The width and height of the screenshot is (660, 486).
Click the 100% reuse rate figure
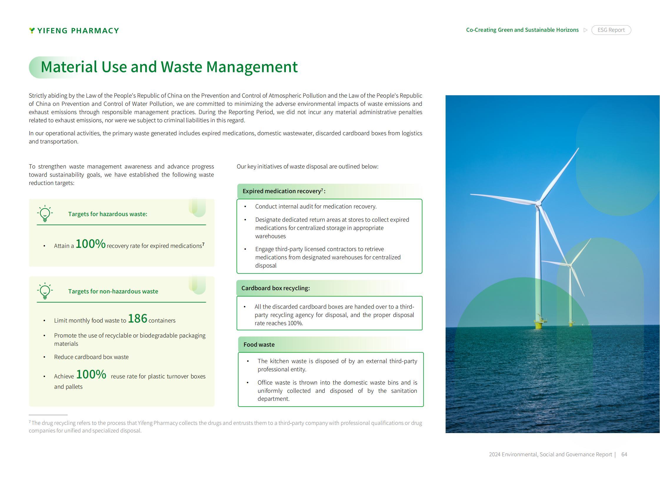(91, 375)
